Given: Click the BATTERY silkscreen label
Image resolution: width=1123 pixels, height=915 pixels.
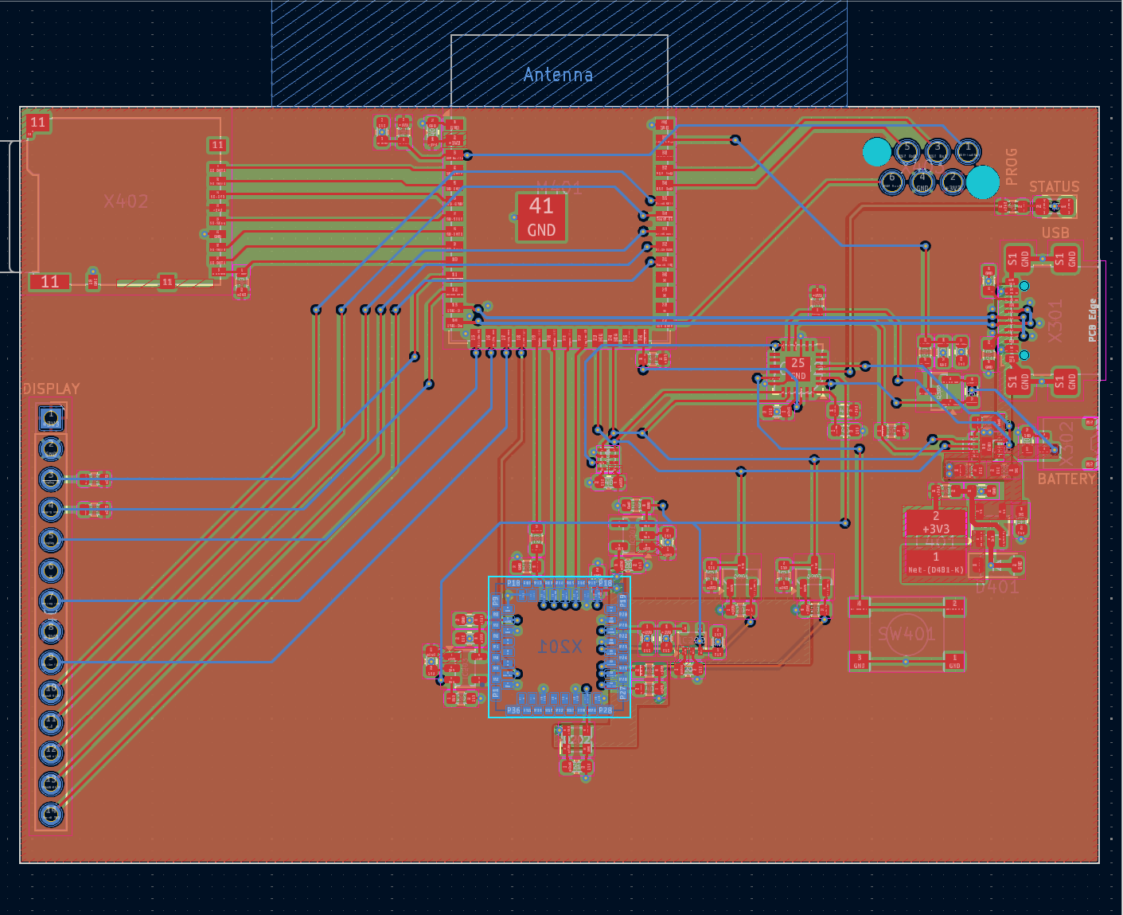Looking at the screenshot, I should pyautogui.click(x=1066, y=479).
